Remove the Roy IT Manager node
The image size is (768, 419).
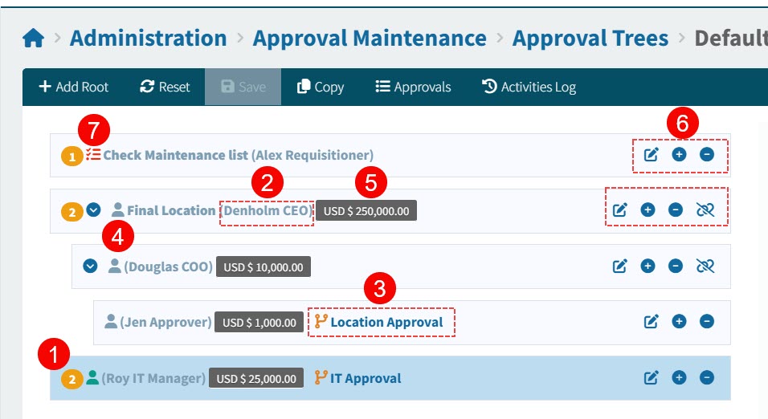[x=707, y=378]
